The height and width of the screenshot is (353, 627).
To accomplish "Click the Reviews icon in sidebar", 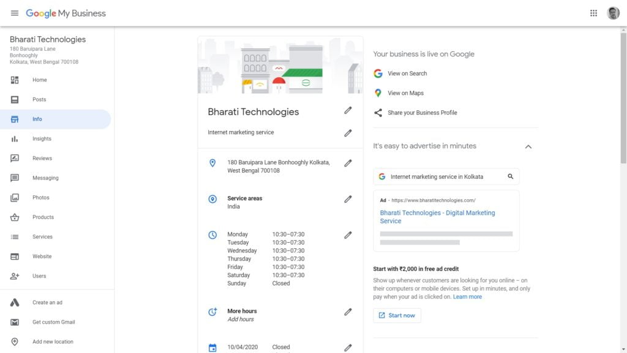I will tap(15, 159).
